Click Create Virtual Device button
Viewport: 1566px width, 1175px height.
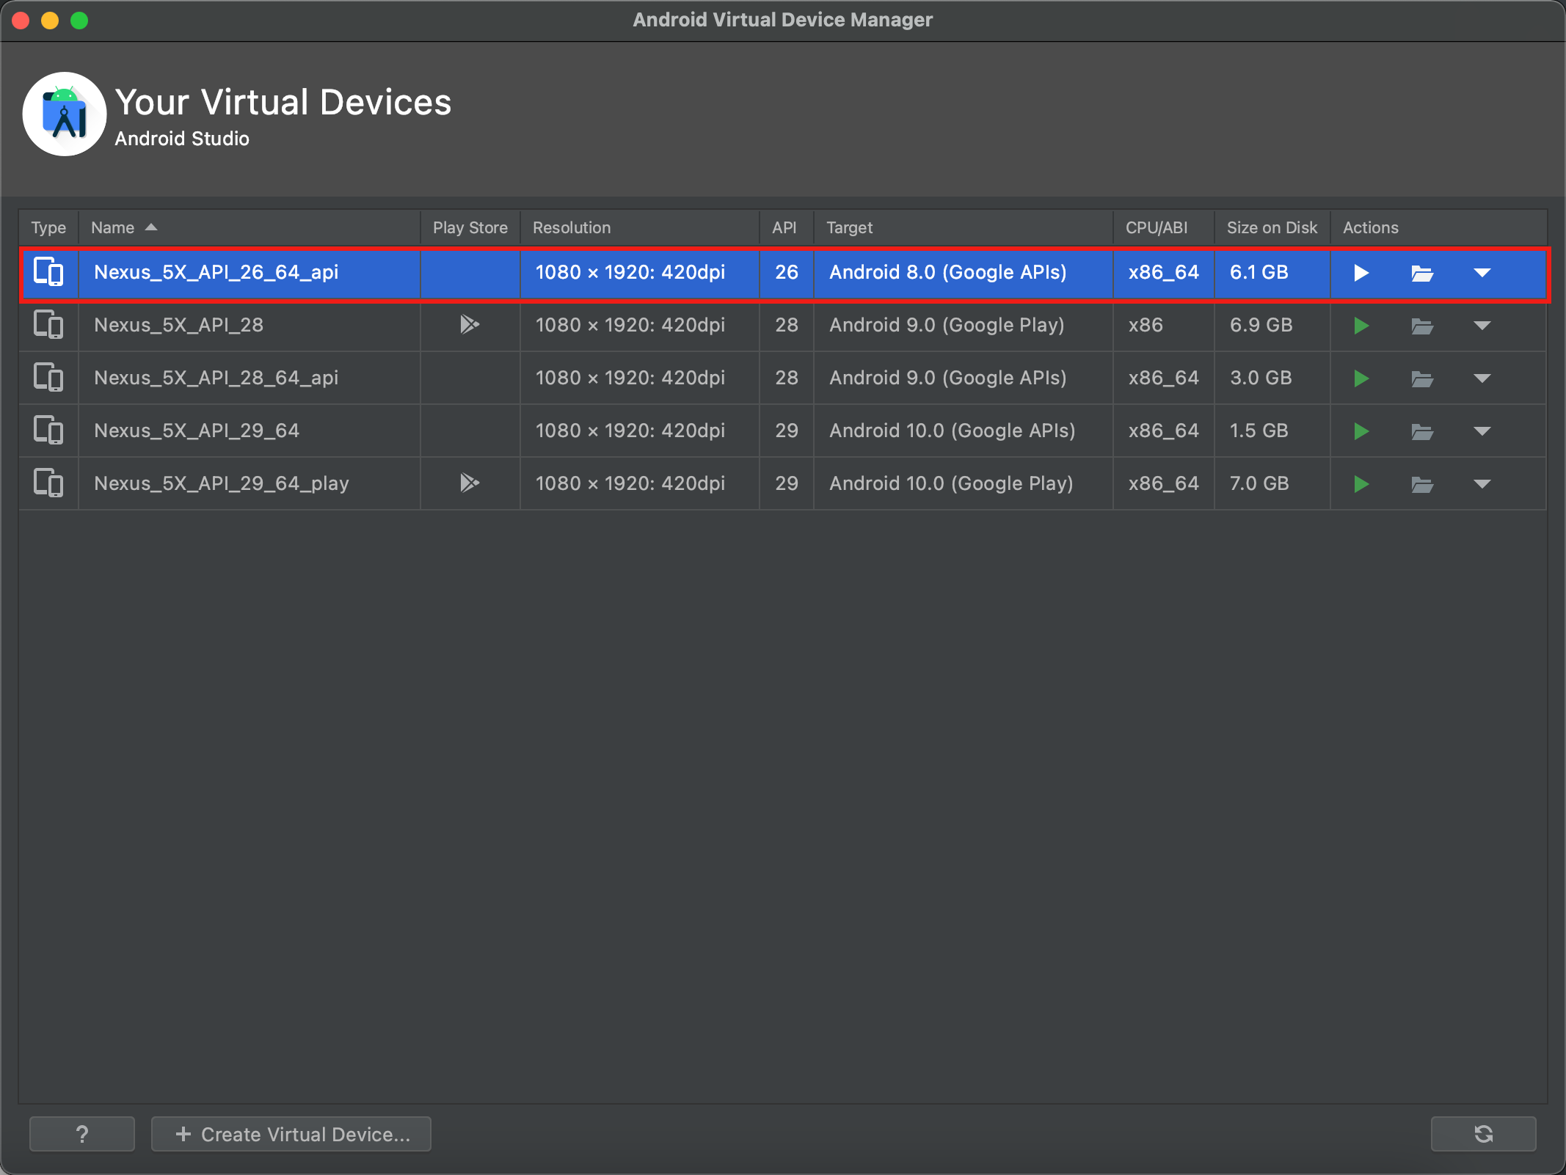tap(291, 1134)
